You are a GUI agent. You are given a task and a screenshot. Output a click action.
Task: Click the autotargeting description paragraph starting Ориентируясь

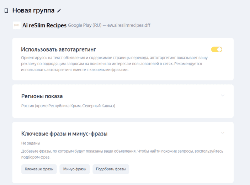[x=114, y=64]
